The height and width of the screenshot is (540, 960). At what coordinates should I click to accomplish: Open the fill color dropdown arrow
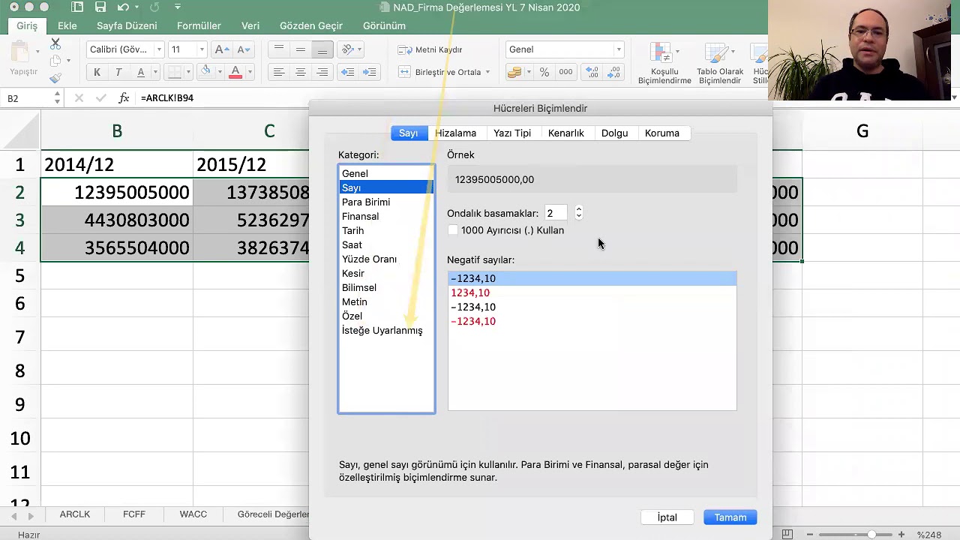(x=220, y=72)
